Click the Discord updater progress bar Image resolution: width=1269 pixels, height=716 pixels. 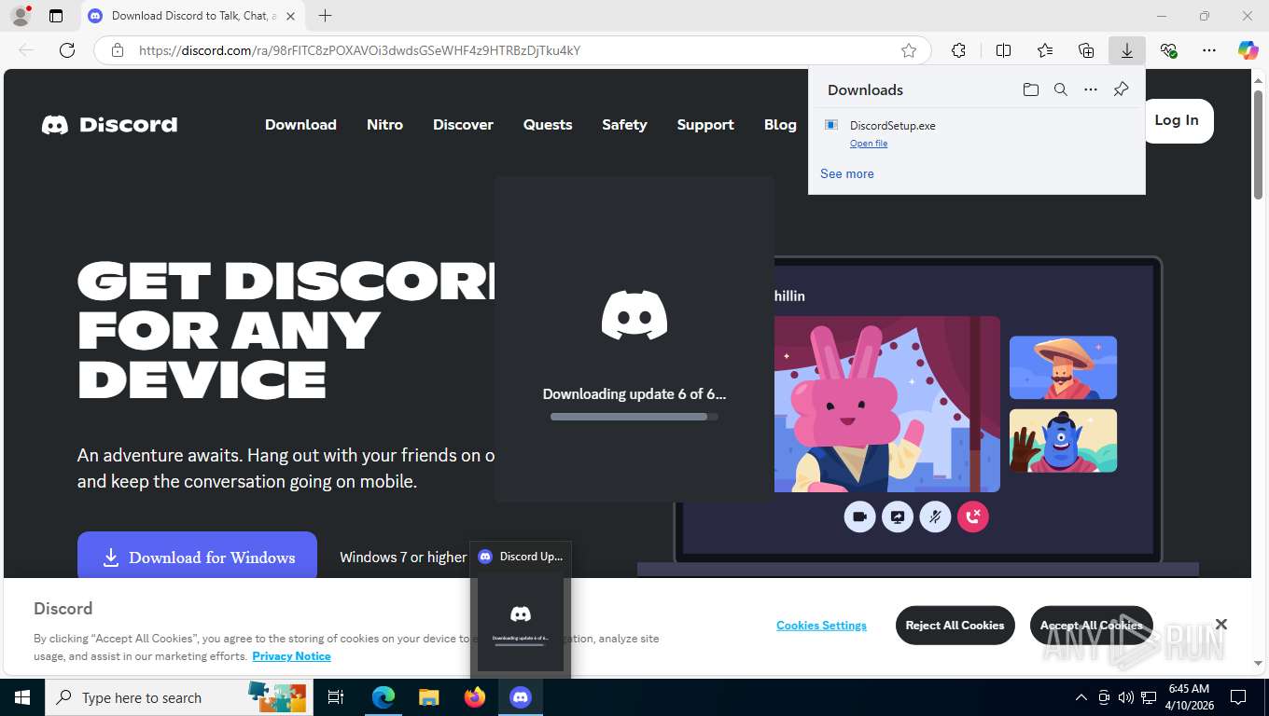point(634,417)
